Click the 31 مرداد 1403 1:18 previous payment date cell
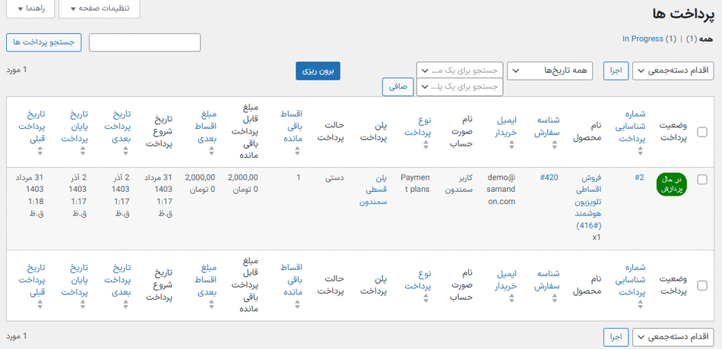Image resolution: width=722 pixels, height=349 pixels. pyautogui.click(x=30, y=196)
